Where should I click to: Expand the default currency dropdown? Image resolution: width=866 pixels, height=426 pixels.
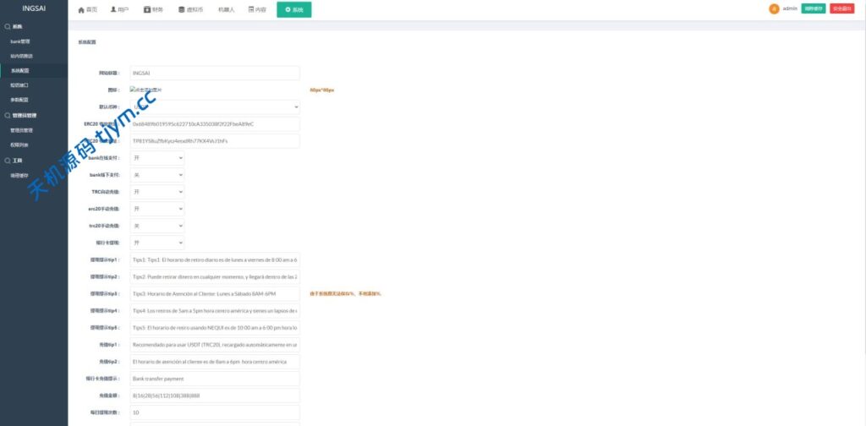point(215,107)
